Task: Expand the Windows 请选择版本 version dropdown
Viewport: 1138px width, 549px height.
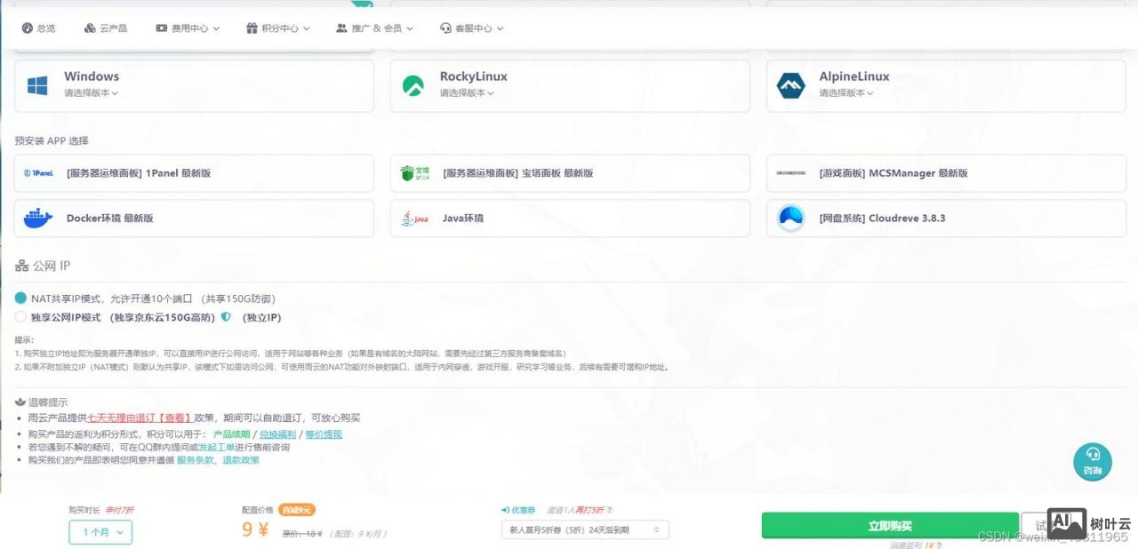Action: (x=91, y=93)
